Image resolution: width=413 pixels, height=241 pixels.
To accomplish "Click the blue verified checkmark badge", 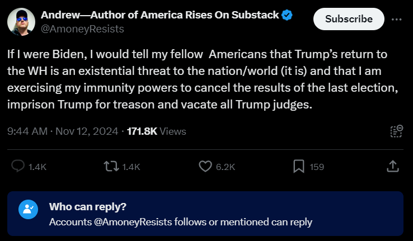I will pyautogui.click(x=287, y=15).
